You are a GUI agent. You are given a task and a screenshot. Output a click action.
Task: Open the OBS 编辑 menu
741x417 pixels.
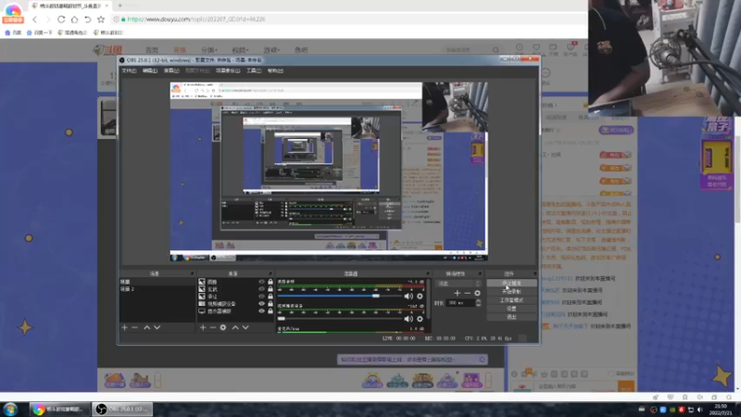pyautogui.click(x=150, y=71)
